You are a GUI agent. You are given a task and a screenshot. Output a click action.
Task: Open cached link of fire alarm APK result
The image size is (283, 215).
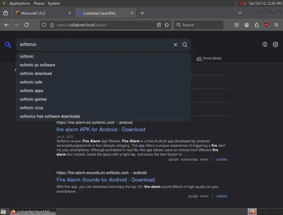click(222, 159)
